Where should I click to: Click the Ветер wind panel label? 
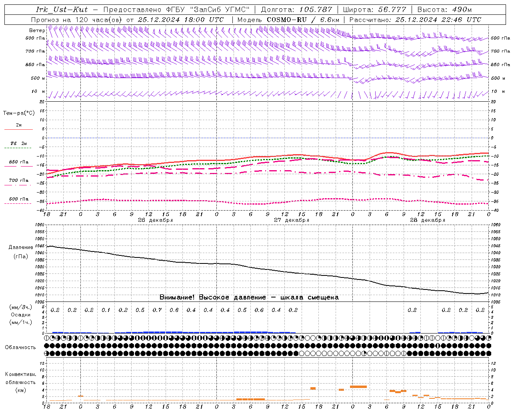(37, 30)
